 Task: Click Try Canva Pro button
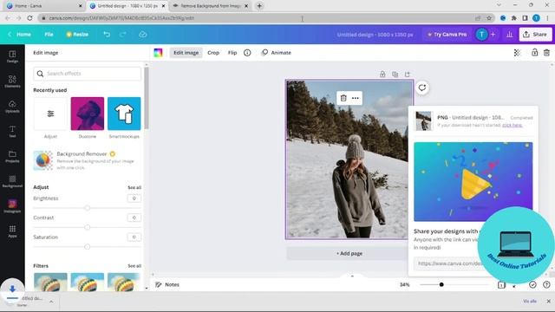(x=447, y=35)
